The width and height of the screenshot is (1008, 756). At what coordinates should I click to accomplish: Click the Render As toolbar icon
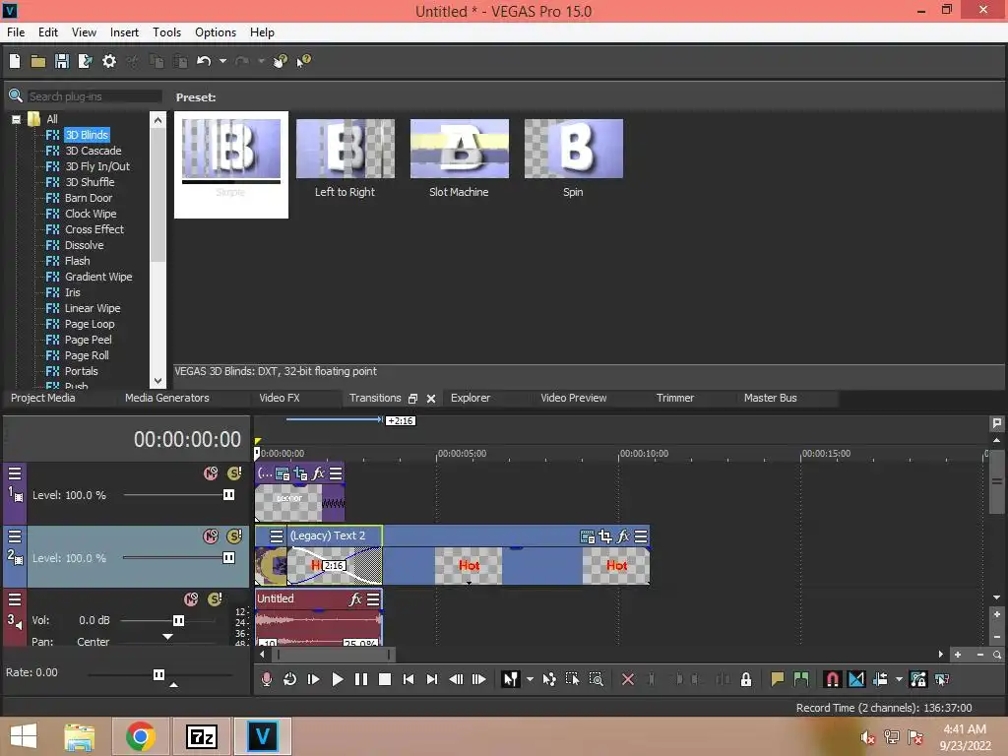[85, 61]
